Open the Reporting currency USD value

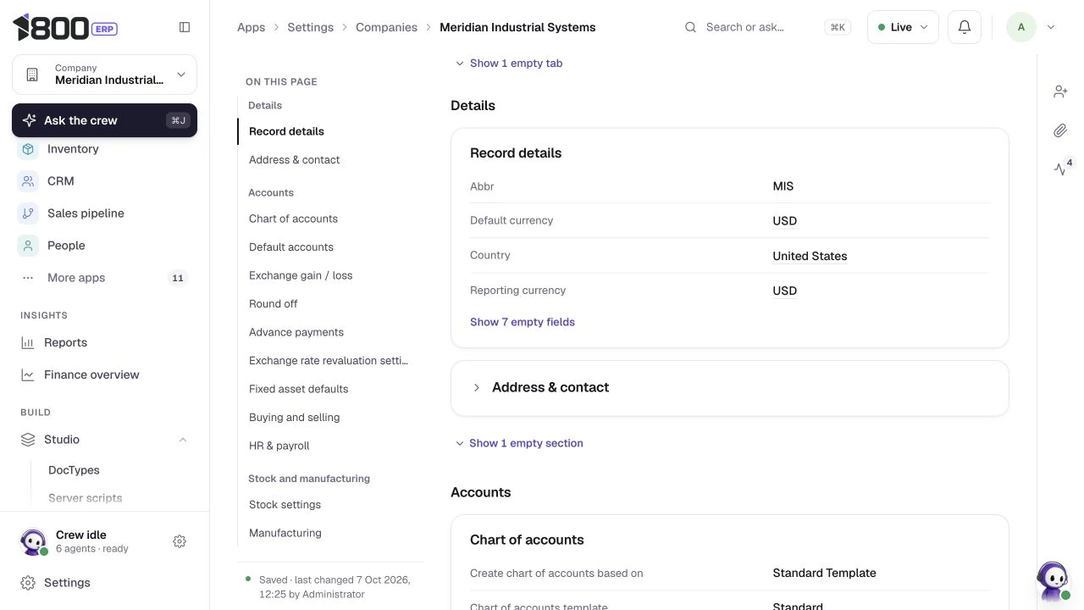click(784, 291)
